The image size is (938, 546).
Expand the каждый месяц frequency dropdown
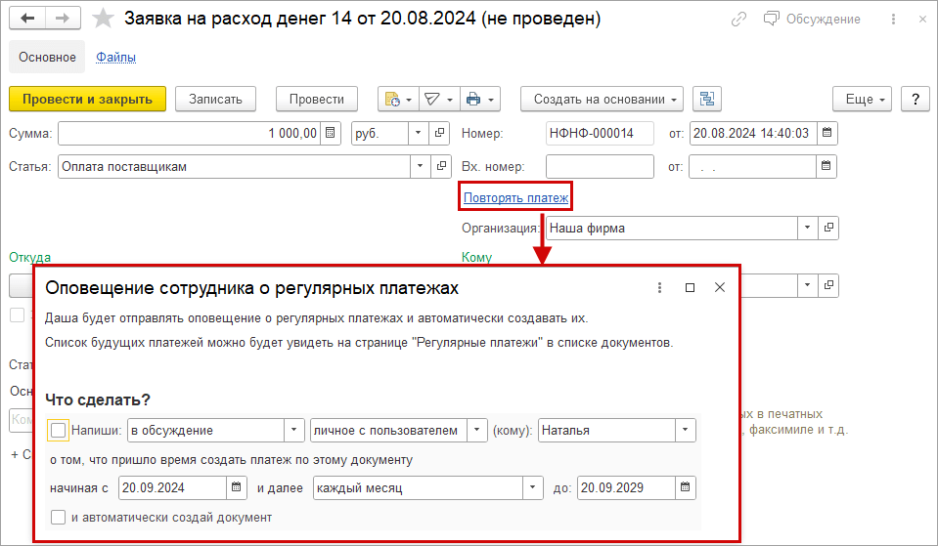point(532,488)
